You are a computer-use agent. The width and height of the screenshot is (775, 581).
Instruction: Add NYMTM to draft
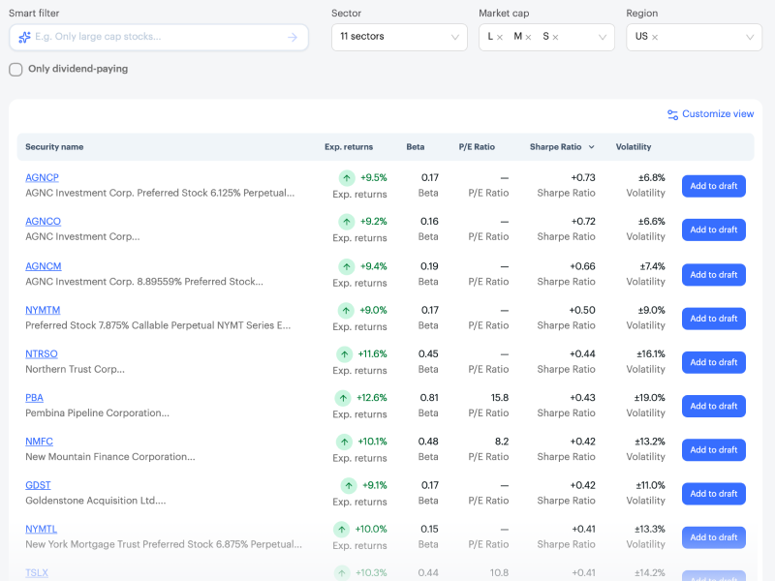point(714,319)
